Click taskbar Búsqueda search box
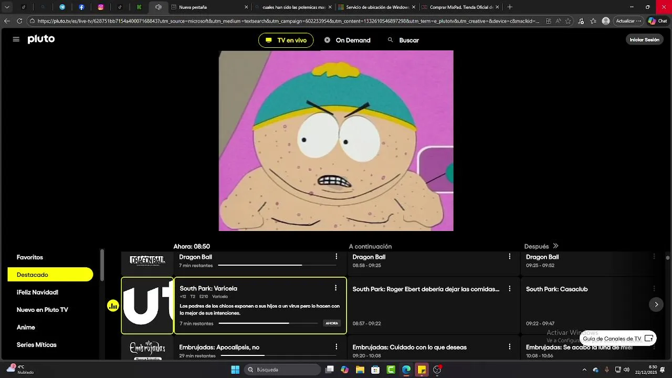The image size is (672, 378). pyautogui.click(x=283, y=370)
